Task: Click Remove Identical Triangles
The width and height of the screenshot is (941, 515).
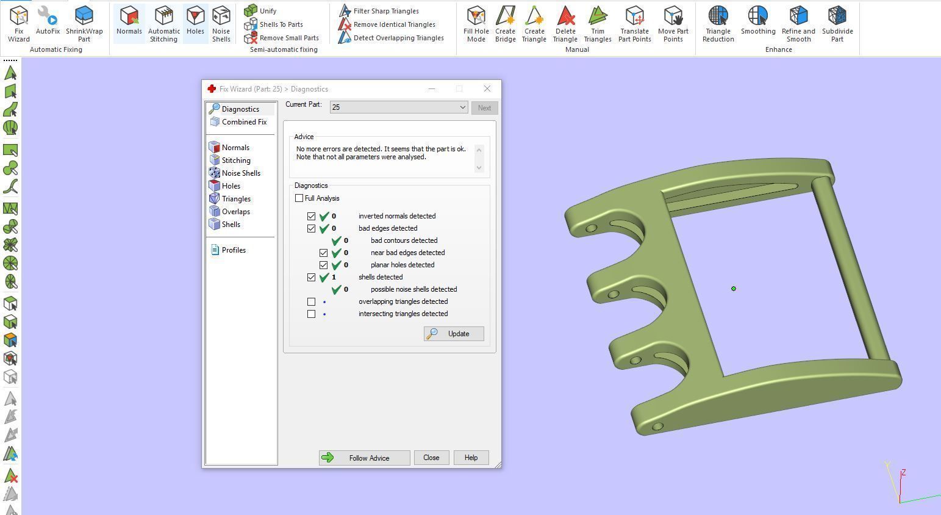Action: pyautogui.click(x=387, y=24)
